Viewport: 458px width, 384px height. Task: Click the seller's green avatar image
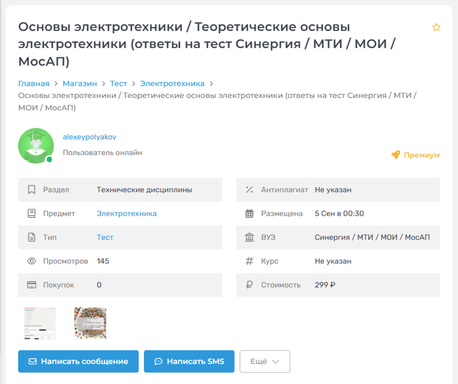[36, 146]
